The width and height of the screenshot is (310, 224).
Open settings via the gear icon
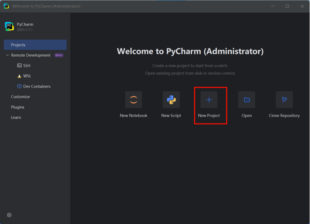coord(9,215)
